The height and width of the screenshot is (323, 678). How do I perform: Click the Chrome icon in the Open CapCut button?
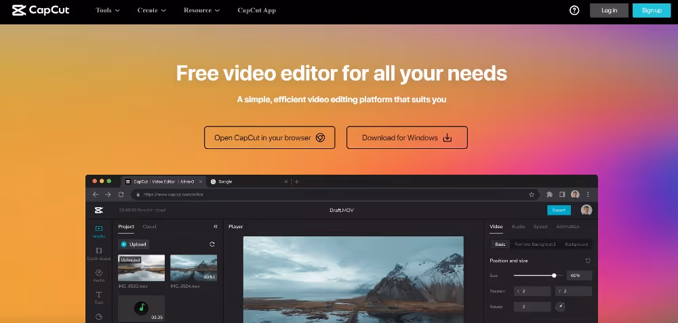[x=320, y=137]
